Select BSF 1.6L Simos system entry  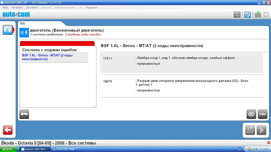54,57
